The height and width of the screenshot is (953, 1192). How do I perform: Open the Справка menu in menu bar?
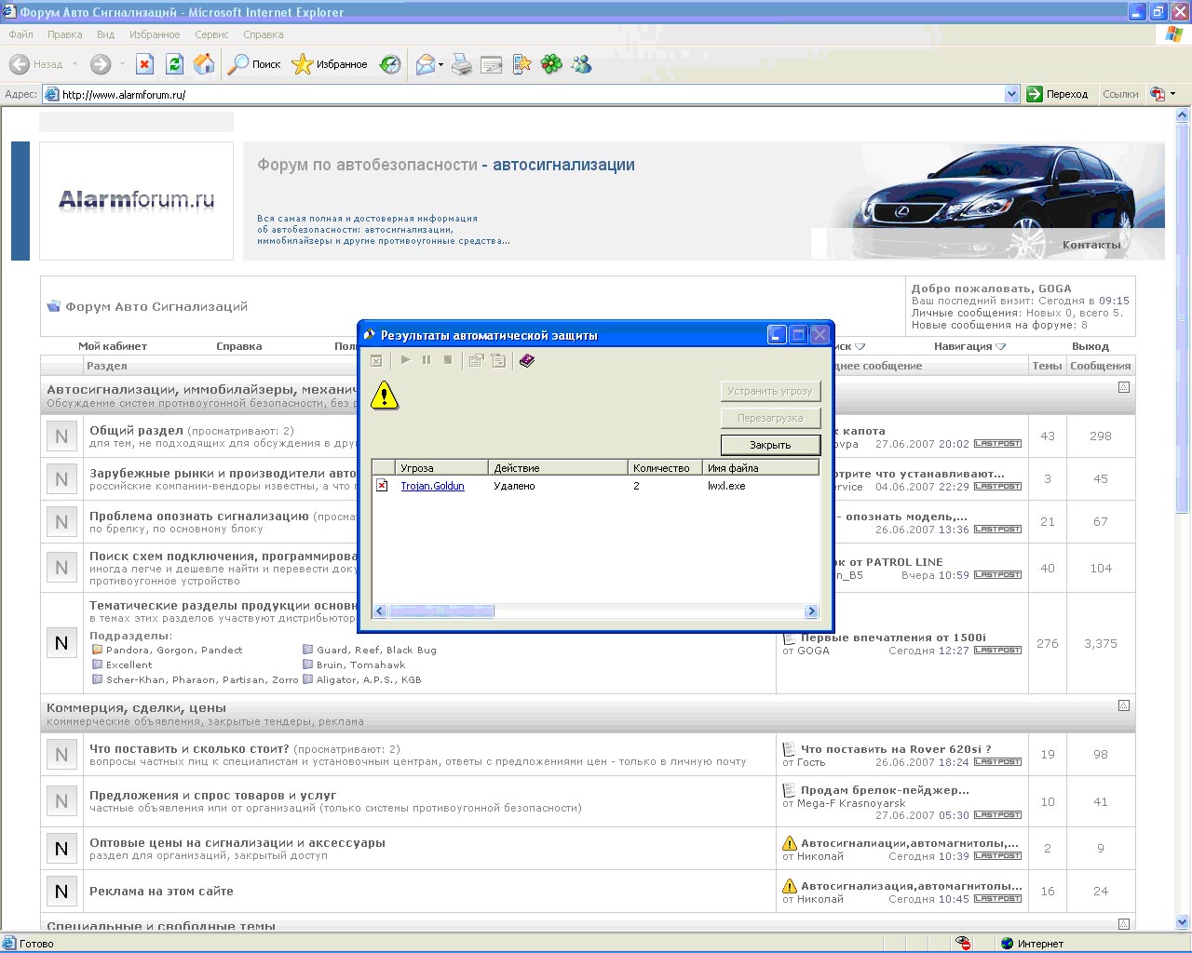point(264,34)
